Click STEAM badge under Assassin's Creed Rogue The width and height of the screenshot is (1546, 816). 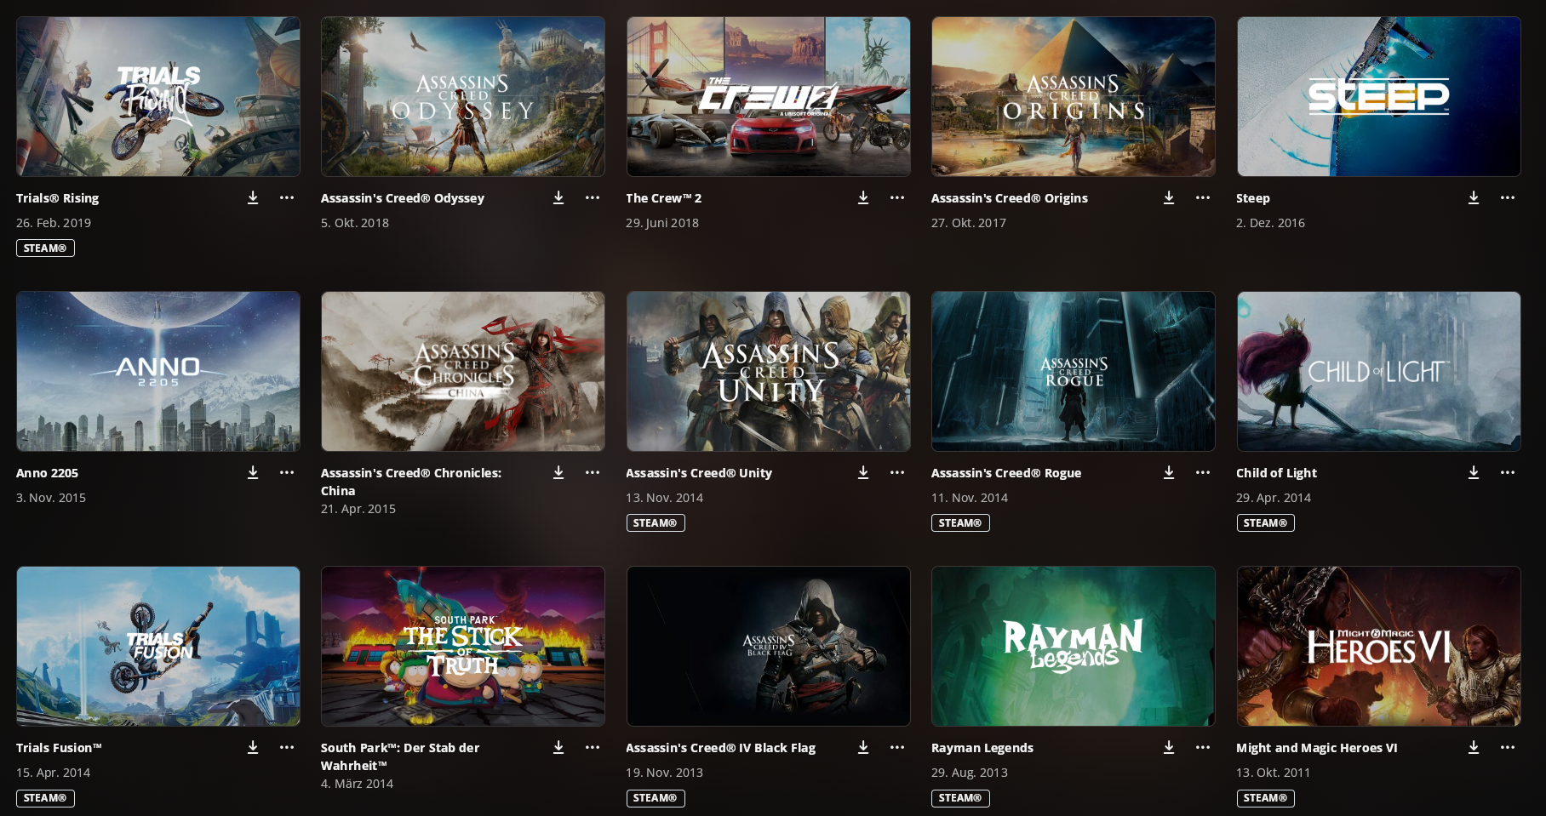click(x=960, y=522)
